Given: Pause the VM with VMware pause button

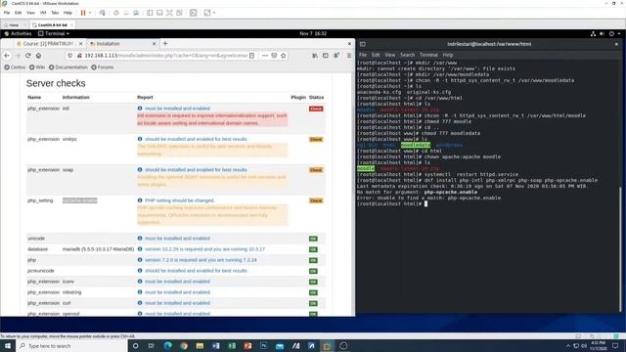Looking at the screenshot, I should [x=83, y=13].
